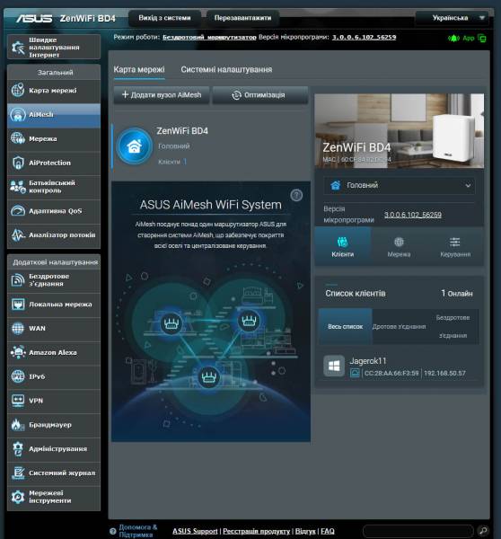Select the AiMesh sidebar icon

click(x=18, y=114)
